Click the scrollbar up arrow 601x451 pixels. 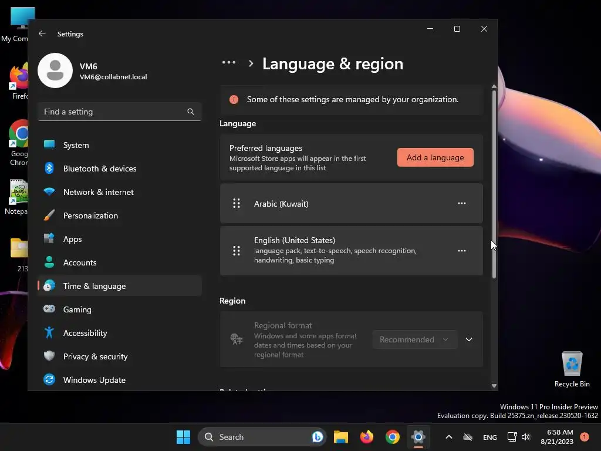[x=494, y=87]
